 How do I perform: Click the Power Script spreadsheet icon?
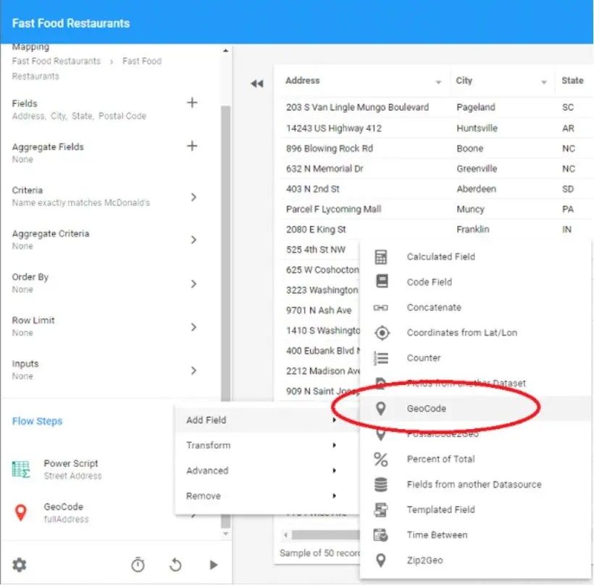point(21,469)
